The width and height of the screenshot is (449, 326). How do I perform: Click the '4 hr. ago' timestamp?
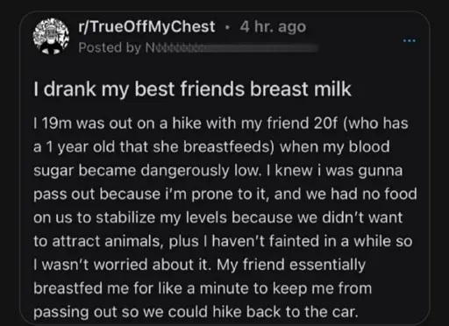(x=273, y=26)
